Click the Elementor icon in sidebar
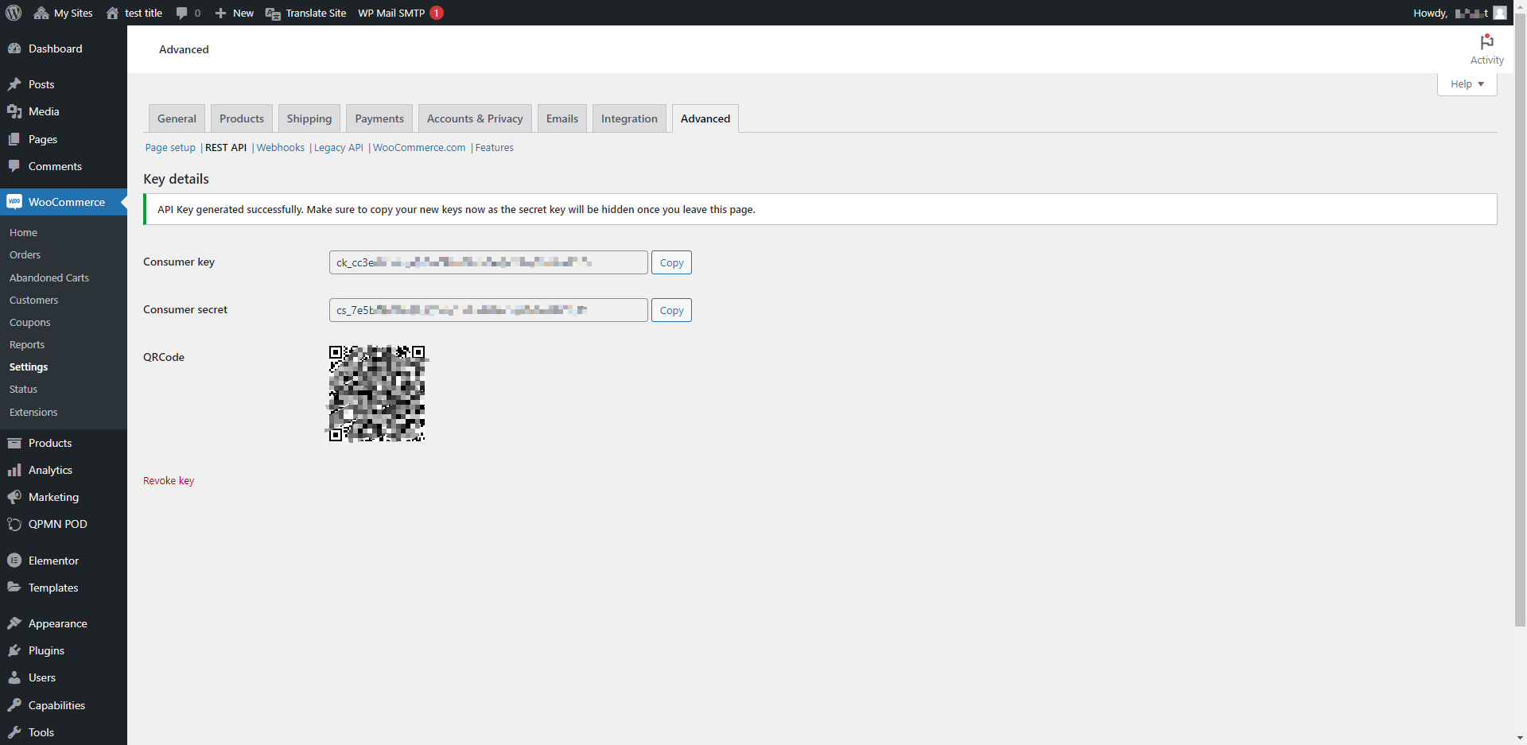 [14, 561]
